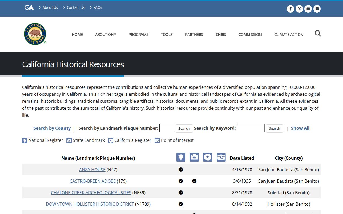Click Castro-Breen Adobe State Landmark checkmark

(194, 181)
